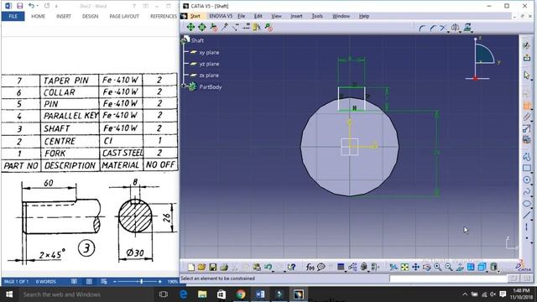Save the Shaft part via floppy icon
The width and height of the screenshot is (537, 302).
pos(212,267)
